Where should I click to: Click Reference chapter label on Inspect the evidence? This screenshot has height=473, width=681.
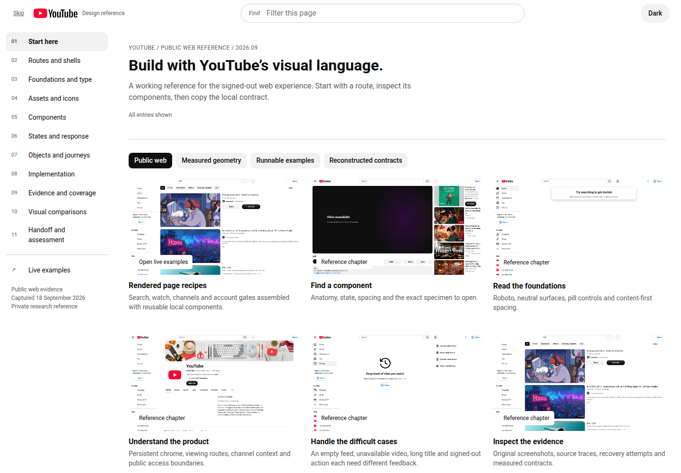[x=526, y=418]
